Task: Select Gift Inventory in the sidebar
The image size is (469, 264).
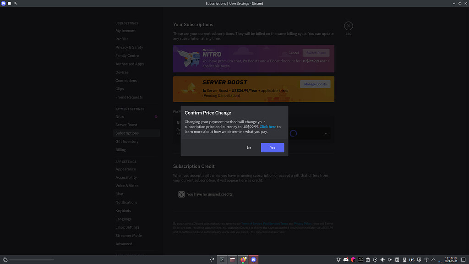Action: coord(127,142)
